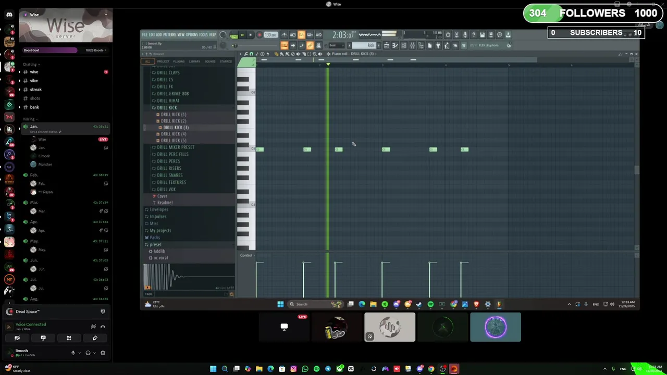Open the pattern selector showing 'kick'
The width and height of the screenshot is (667, 375).
pos(364,45)
